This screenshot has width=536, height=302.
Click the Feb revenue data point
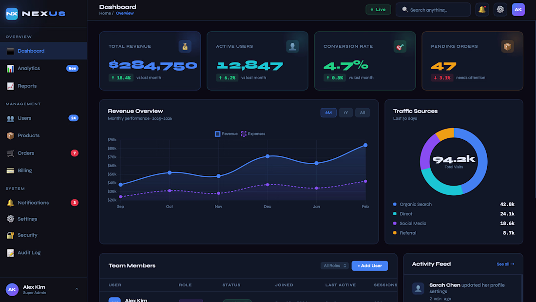(x=365, y=145)
